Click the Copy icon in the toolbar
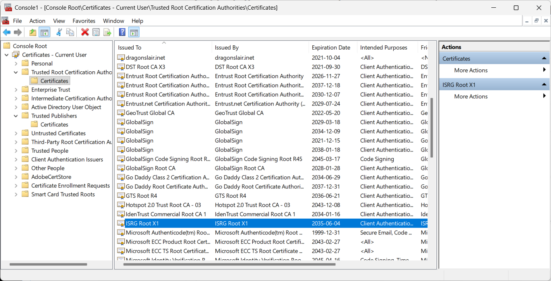Viewport: 551px width, 281px height. 70,32
